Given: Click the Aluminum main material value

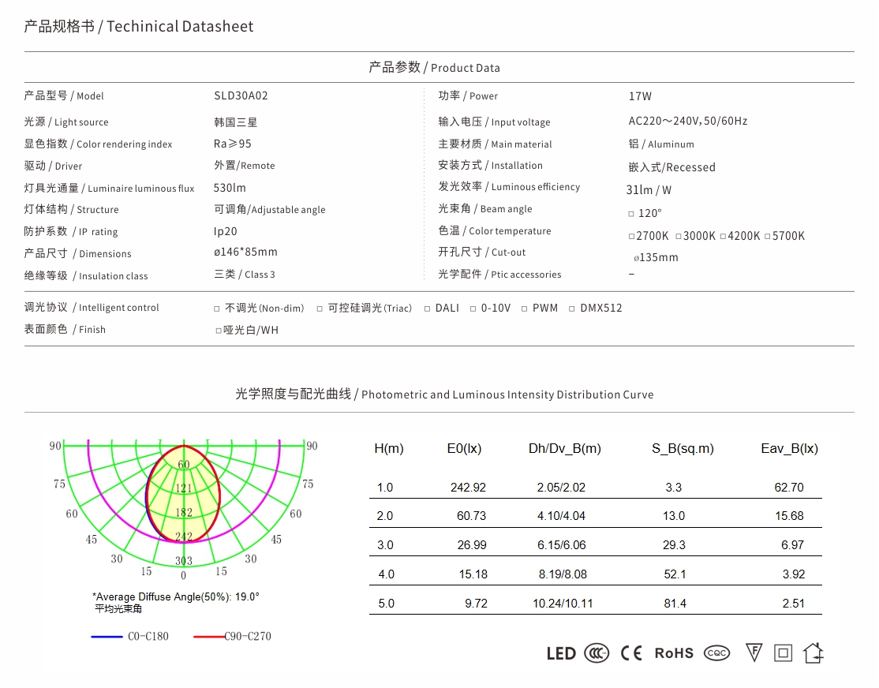Looking at the screenshot, I should tap(661, 144).
